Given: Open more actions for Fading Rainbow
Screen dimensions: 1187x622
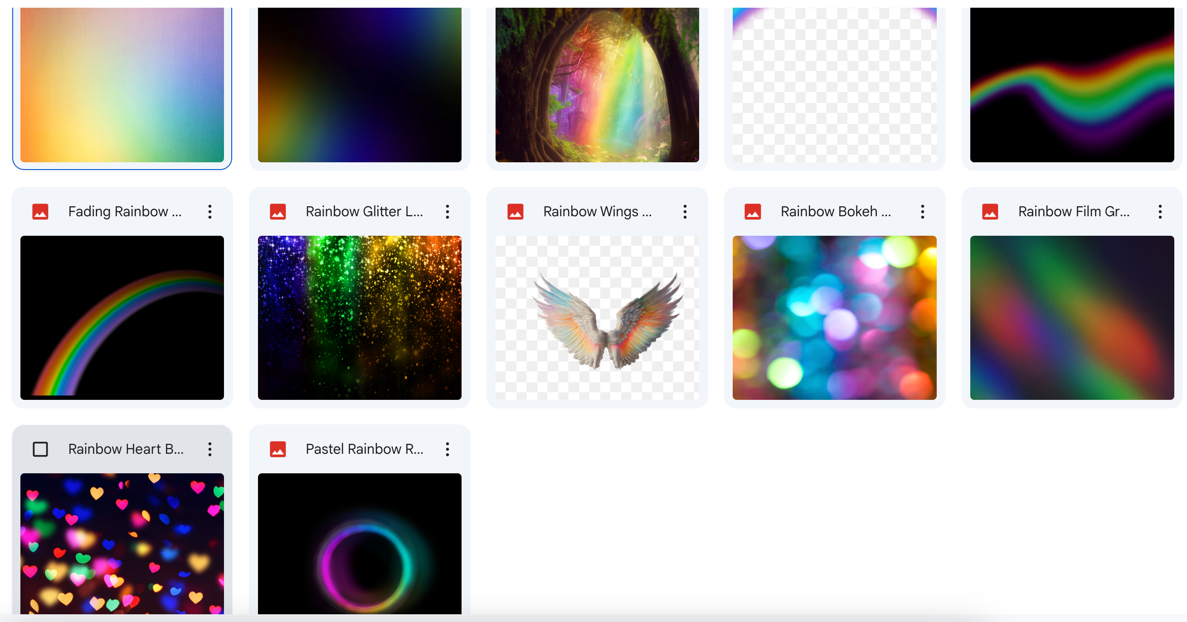Looking at the screenshot, I should 209,211.
